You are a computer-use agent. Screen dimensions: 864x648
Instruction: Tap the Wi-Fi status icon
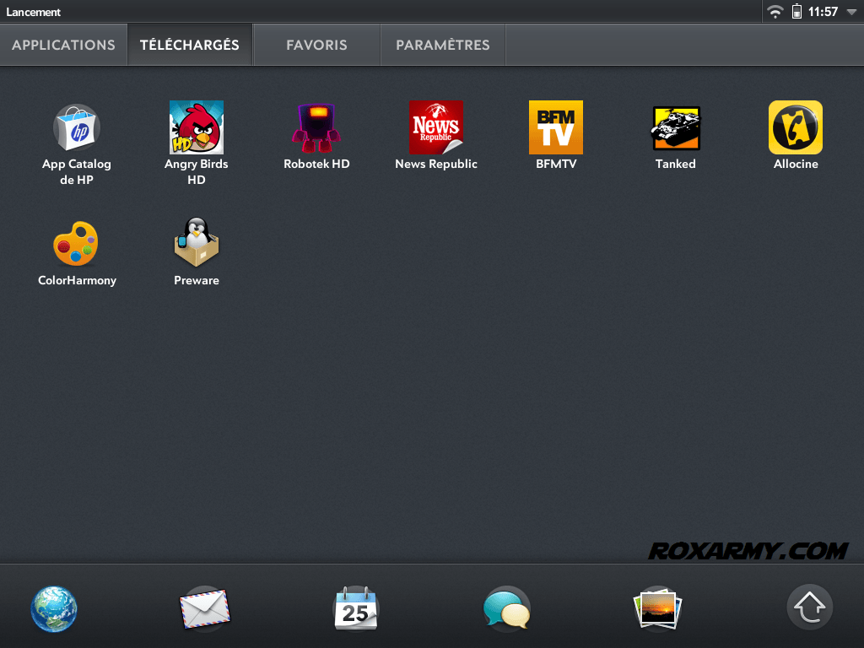tap(775, 12)
